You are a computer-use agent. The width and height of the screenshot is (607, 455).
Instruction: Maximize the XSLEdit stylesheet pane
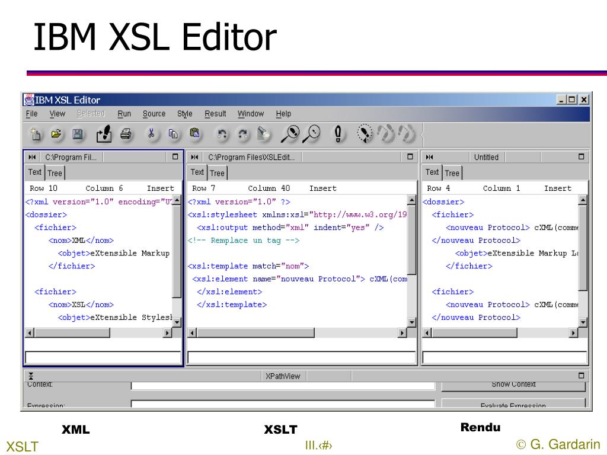[410, 156]
